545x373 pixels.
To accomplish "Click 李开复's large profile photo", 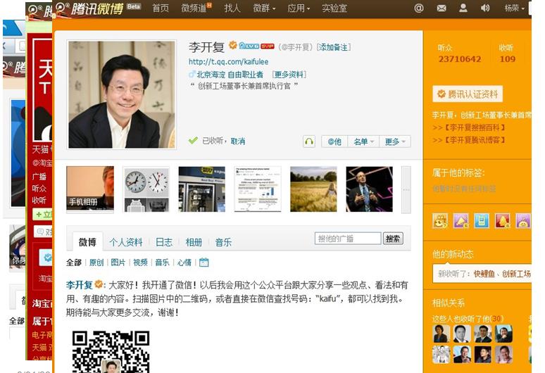I will (122, 94).
